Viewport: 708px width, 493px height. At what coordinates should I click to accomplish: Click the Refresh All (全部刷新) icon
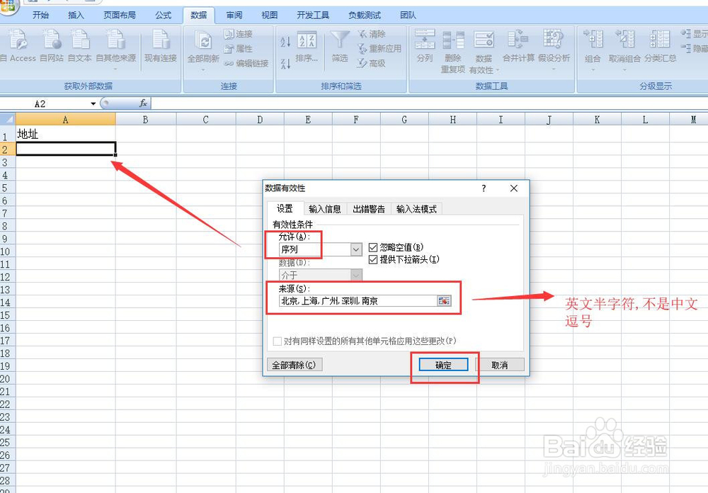tap(203, 40)
